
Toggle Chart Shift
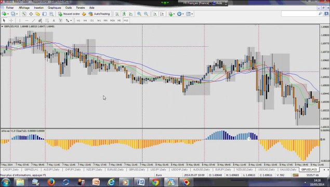click(x=162, y=14)
